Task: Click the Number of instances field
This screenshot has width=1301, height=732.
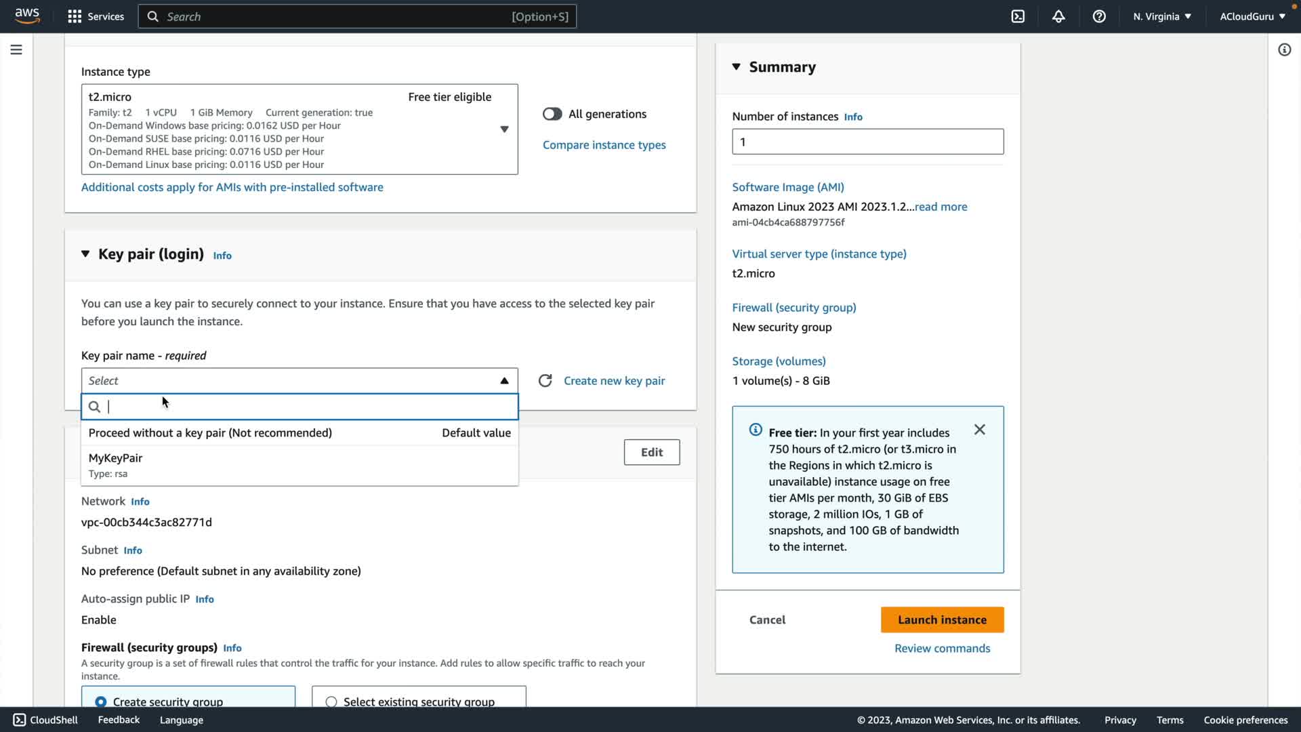Action: [867, 142]
